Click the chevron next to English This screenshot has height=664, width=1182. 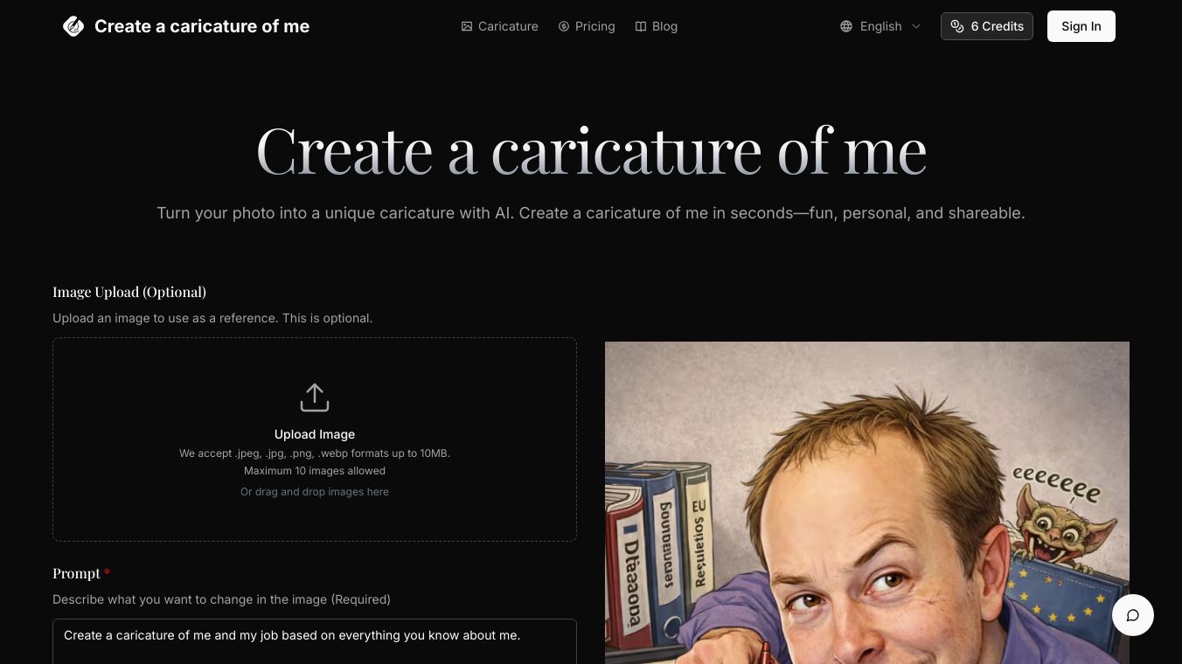916,26
